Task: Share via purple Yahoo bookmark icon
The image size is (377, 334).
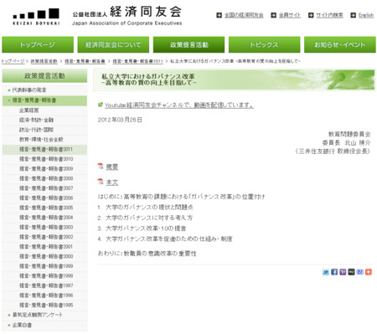Action: pyautogui.click(x=343, y=272)
